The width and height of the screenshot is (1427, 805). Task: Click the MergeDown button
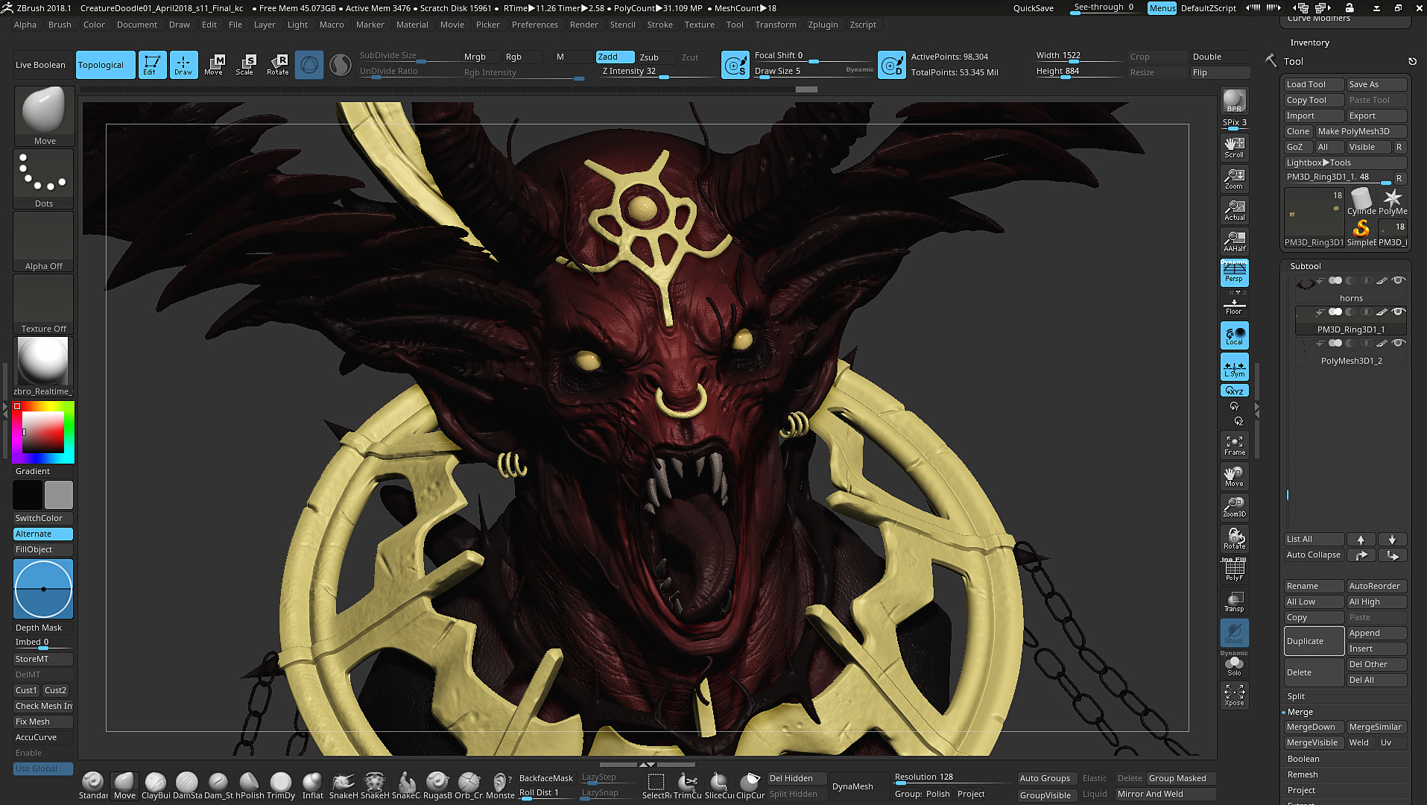point(1314,727)
